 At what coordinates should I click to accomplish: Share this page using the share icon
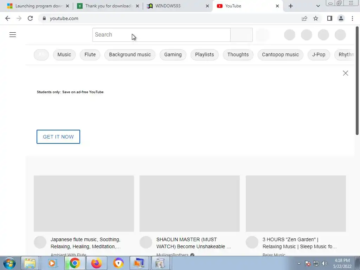click(x=304, y=18)
